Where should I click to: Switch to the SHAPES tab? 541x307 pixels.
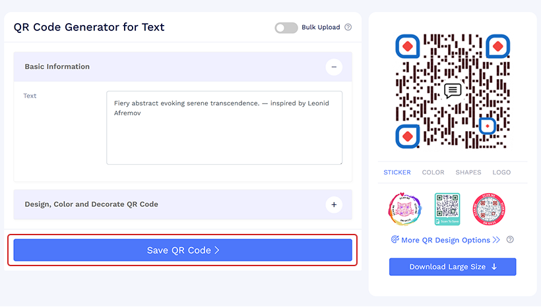click(468, 173)
